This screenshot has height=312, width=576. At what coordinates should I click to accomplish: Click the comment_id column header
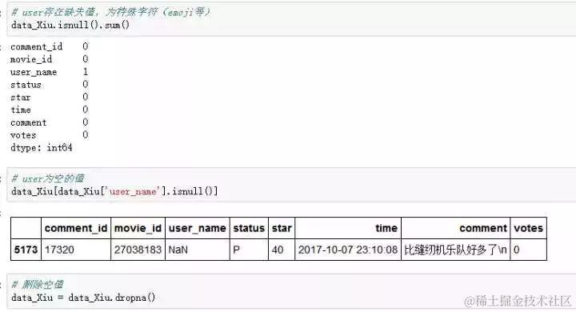(x=76, y=228)
